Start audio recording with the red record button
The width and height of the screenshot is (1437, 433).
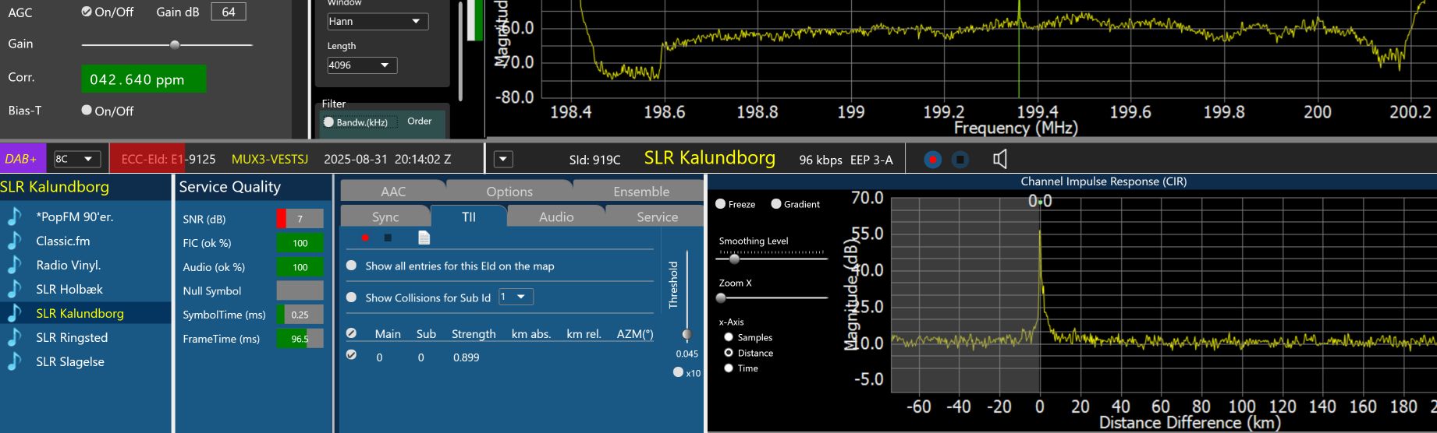tap(932, 160)
